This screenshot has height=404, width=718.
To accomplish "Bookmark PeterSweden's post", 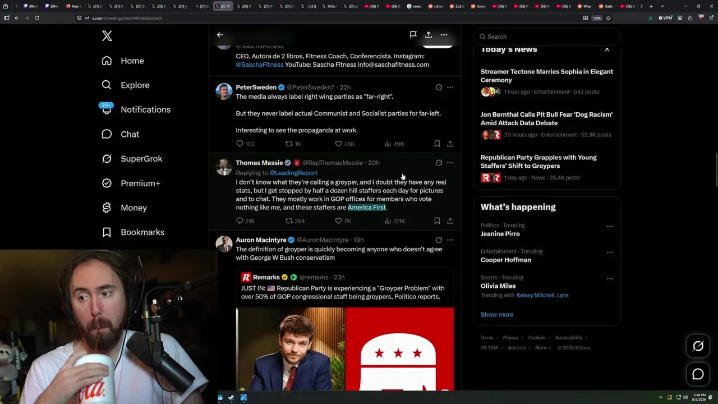I will point(437,144).
